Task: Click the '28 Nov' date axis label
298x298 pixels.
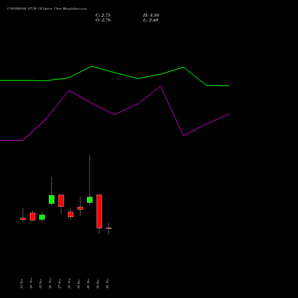Action: tap(69, 284)
